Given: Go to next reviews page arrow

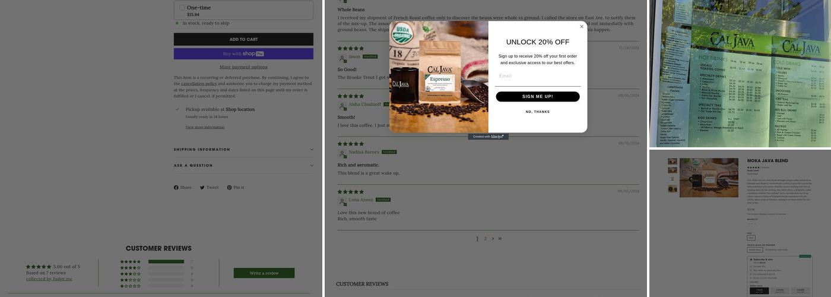Looking at the screenshot, I should click(493, 239).
